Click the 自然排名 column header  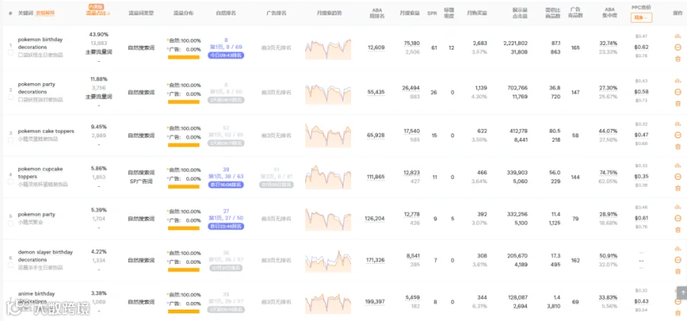pos(226,13)
